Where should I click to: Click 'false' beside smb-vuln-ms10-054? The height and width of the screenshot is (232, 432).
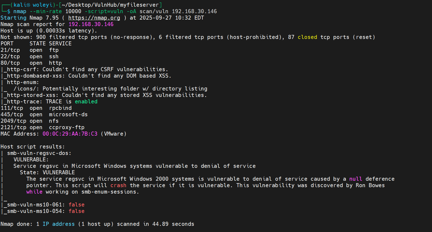[x=76, y=211]
